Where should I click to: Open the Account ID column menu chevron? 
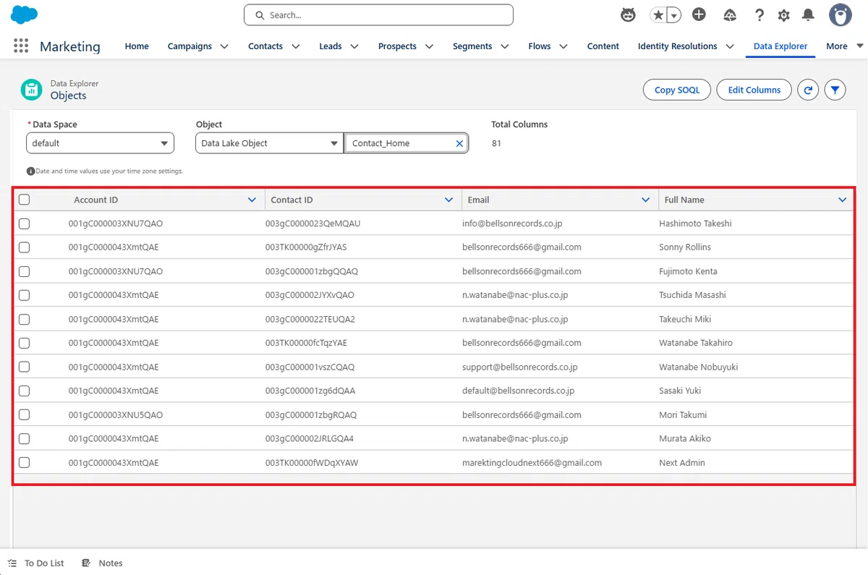click(252, 200)
